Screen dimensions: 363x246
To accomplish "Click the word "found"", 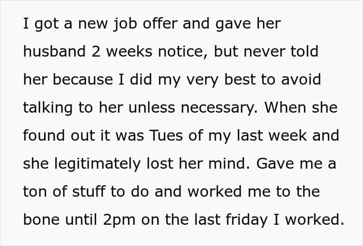I will (x=42, y=135).
